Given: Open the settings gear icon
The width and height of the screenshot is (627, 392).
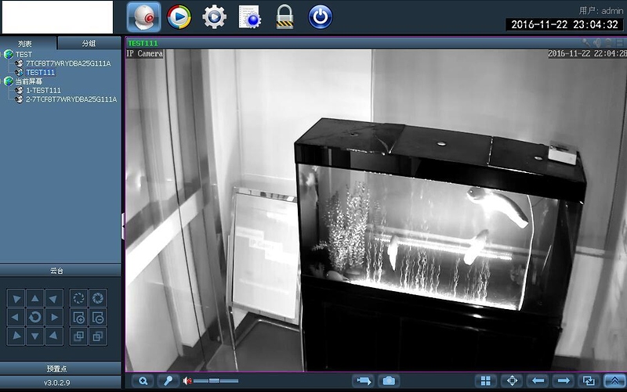Looking at the screenshot, I should [214, 16].
